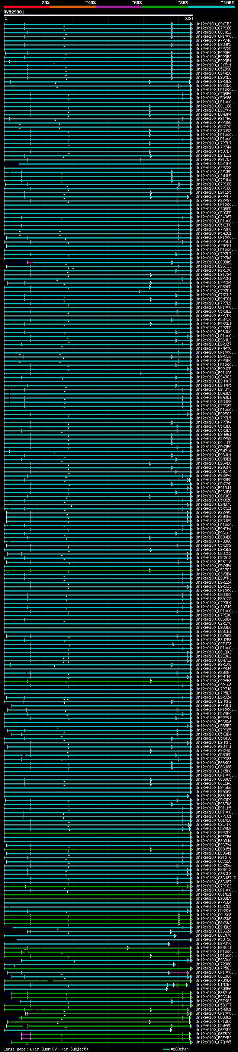
Task: Click the white query sequence bar
Action: [98, 16]
